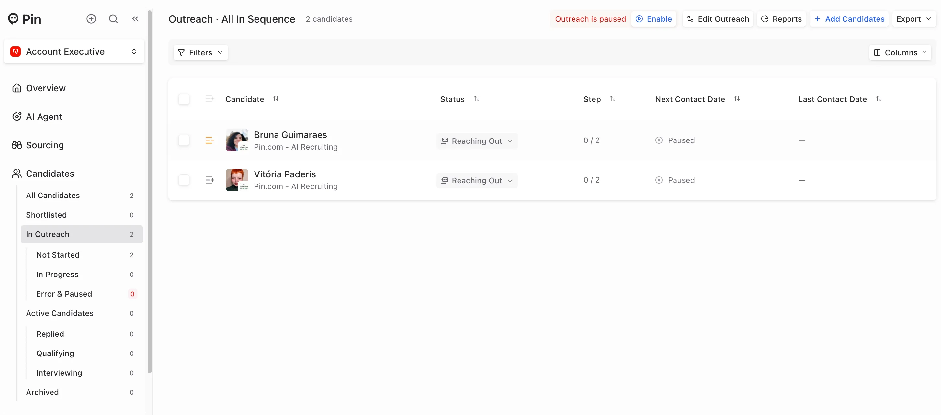Image resolution: width=941 pixels, height=415 pixels.
Task: Go to AI Agent in sidebar
Action: pos(44,117)
